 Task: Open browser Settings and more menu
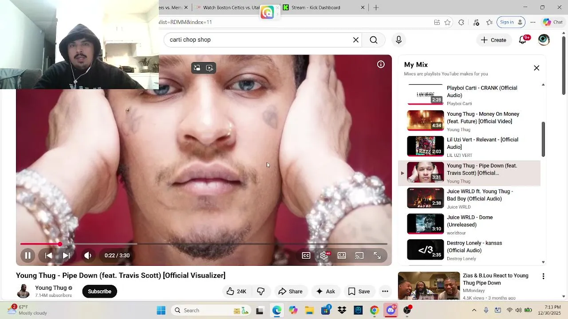[533, 22]
